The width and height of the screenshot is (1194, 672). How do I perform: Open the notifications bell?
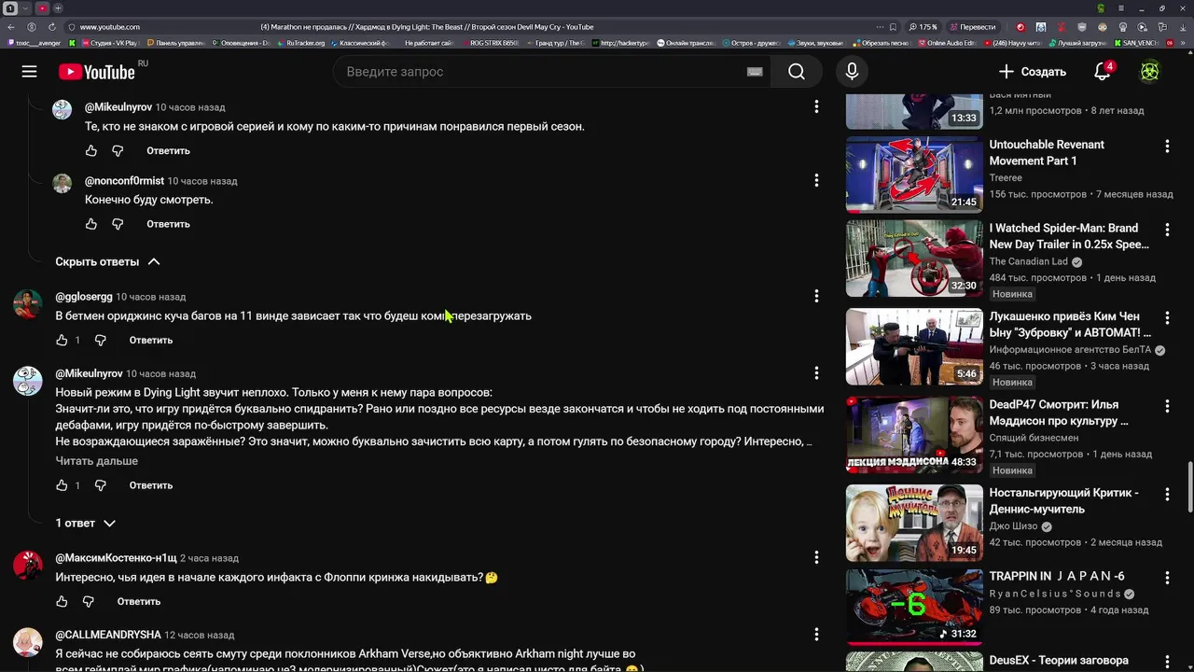tap(1103, 72)
